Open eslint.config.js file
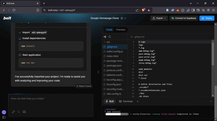This screenshot has width=217, height=121. click(115, 52)
